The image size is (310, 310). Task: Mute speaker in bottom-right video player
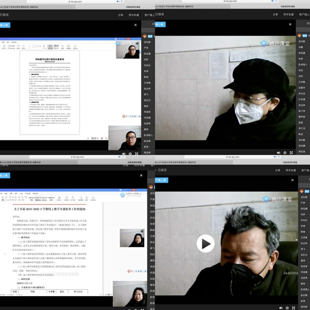tap(281, 308)
